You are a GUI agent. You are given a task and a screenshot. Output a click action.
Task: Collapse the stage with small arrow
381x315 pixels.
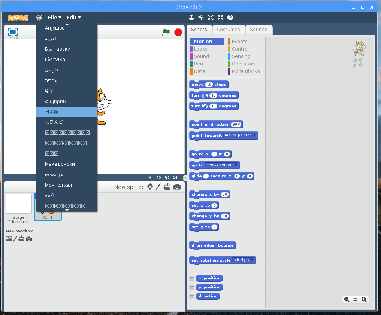185,178
